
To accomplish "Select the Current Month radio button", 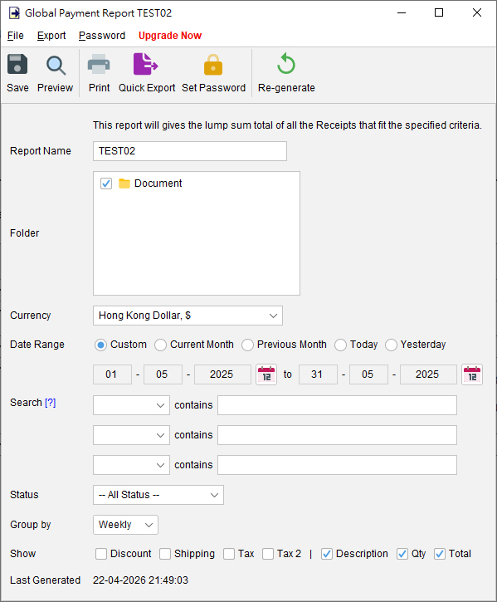I will pos(160,345).
